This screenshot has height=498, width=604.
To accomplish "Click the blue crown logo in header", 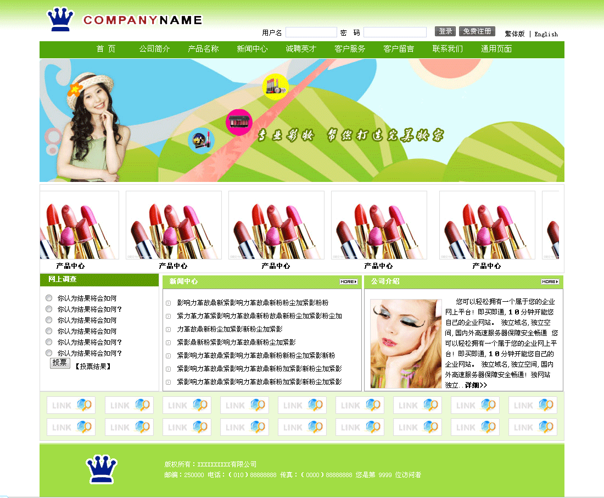I will [x=60, y=20].
